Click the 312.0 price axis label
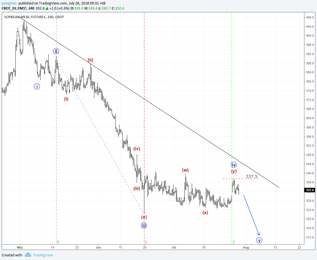This screenshot has height=260, width=317. click(310, 237)
